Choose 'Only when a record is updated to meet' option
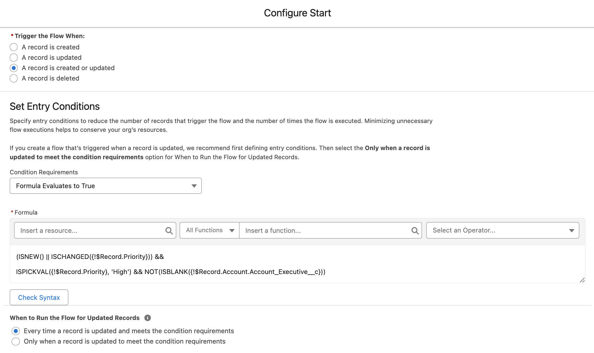Image resolution: width=594 pixels, height=353 pixels. [16, 341]
